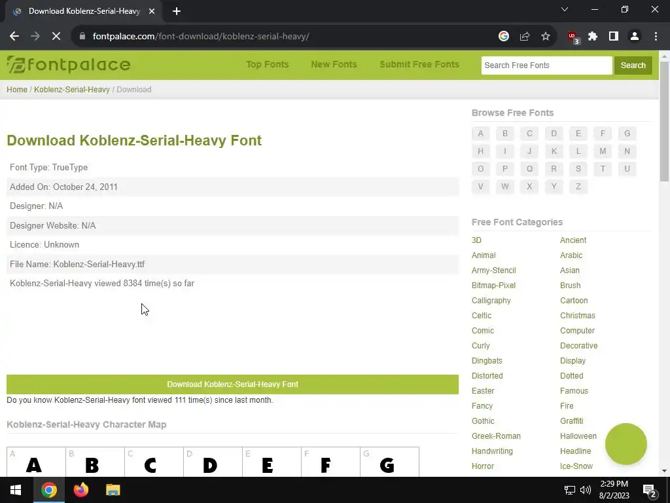Screen dimensions: 670x503
Task: Click the 'File Name: Koblenz-Serial-Heavy.ttf' row
Action: coord(232,264)
